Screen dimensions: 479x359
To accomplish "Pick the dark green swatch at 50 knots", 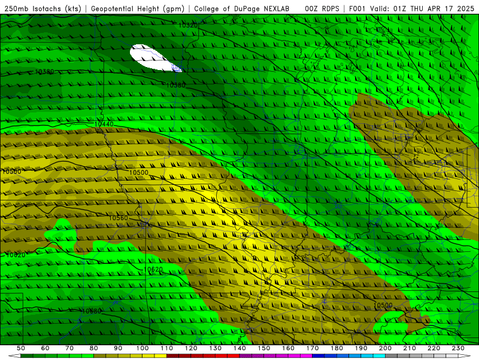I will coord(27,356).
